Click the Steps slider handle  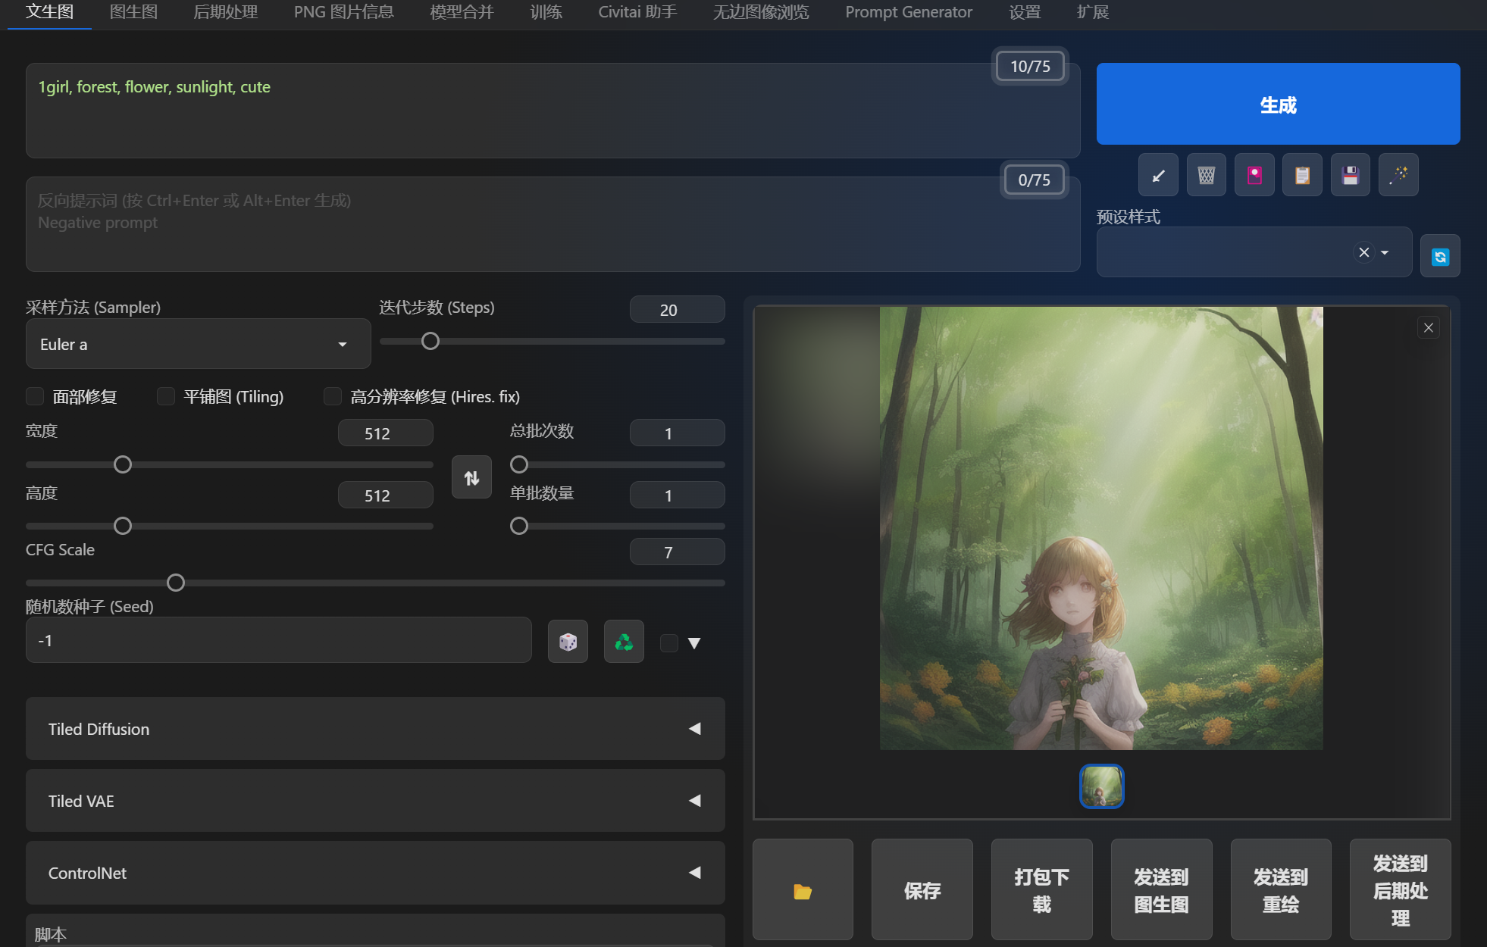pos(430,341)
